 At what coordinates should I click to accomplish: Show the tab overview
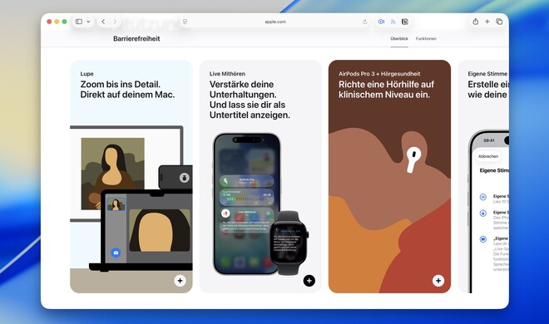pos(499,22)
